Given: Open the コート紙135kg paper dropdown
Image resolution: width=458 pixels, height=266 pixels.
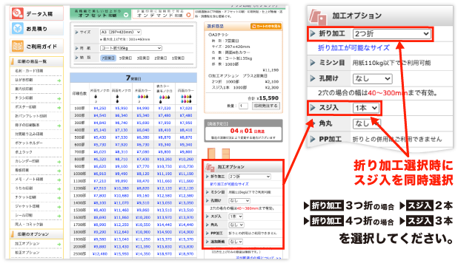Looking at the screenshot, I should point(131,48).
